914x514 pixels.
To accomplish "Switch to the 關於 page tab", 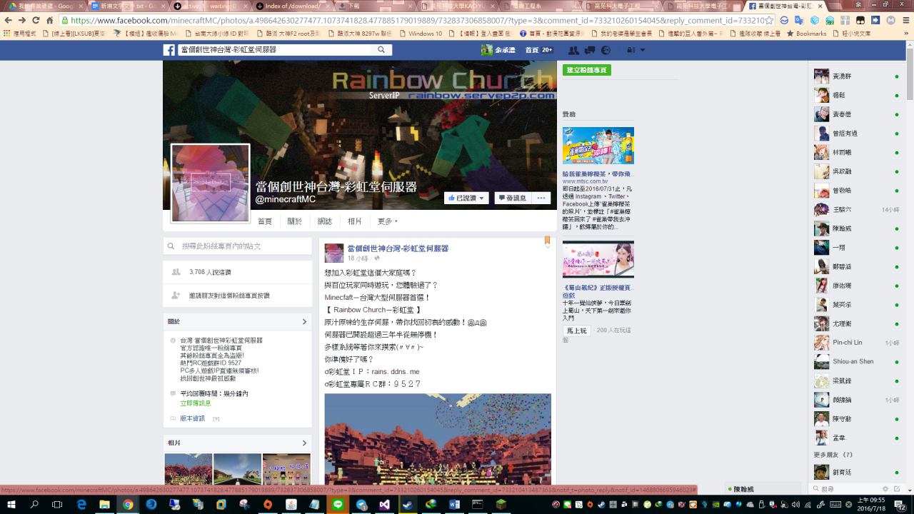I will click(294, 221).
